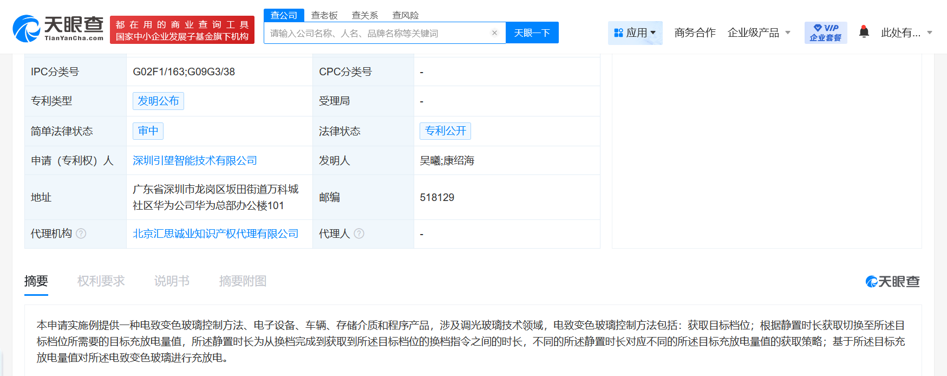Click the 简单法律状态 label
The image size is (947, 376).
[62, 131]
